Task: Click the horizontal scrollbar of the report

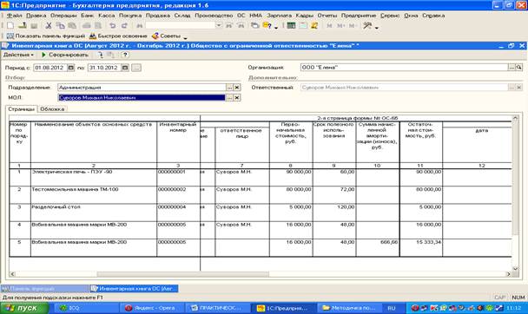Action: click(x=261, y=274)
